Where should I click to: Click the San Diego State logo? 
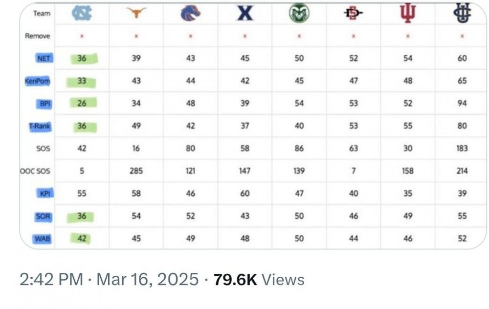tap(353, 14)
